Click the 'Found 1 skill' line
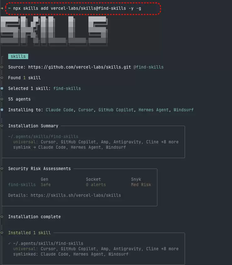Viewport: 232px width, 265px height. [24, 78]
